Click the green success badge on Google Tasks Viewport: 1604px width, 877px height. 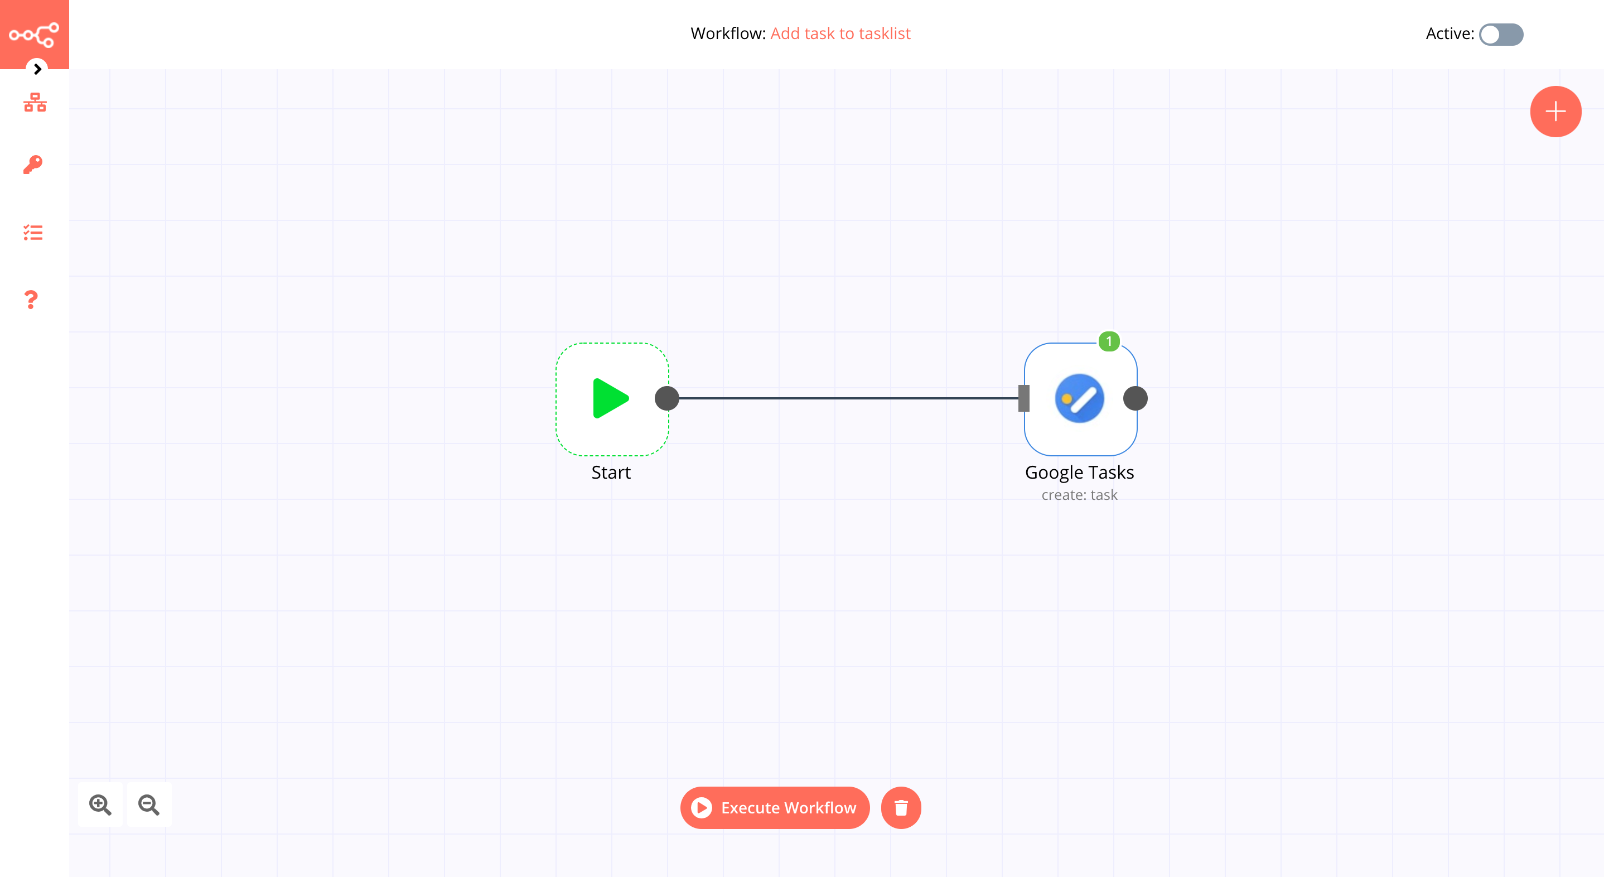click(x=1110, y=341)
